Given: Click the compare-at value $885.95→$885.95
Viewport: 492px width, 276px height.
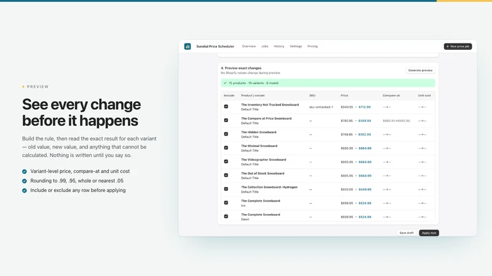Looking at the screenshot, I should tap(396, 121).
